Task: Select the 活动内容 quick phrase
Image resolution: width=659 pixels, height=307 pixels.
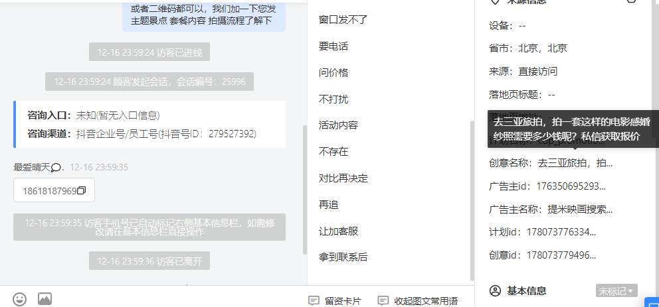Action: tap(338, 125)
